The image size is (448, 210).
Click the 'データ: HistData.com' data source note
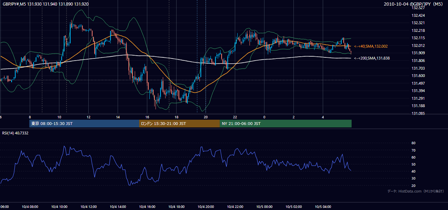tap(416, 191)
